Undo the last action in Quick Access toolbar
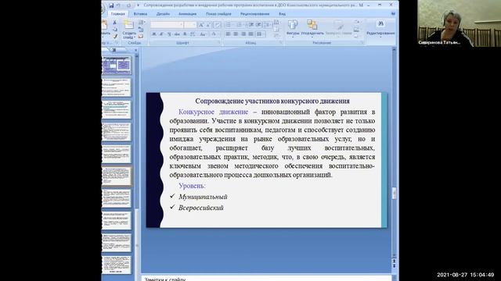 (119, 5)
